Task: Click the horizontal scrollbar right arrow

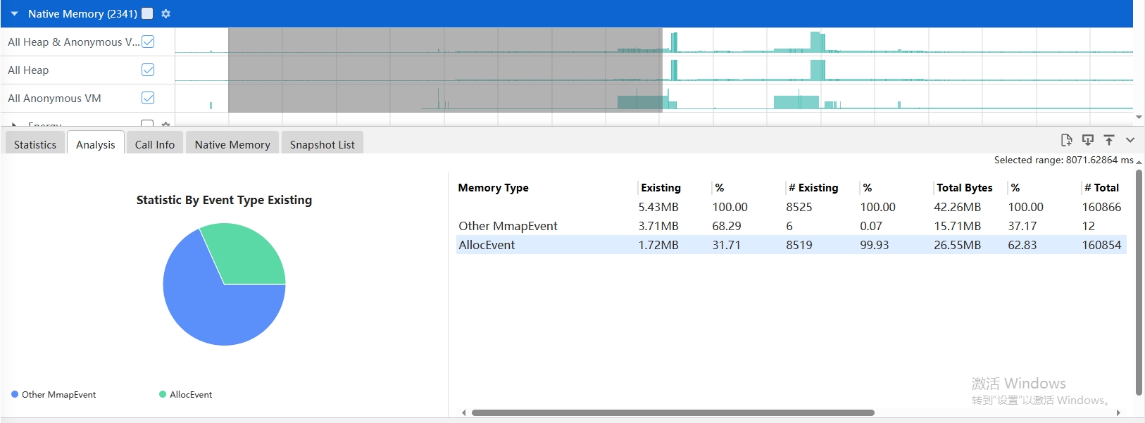Action: pos(1118,413)
